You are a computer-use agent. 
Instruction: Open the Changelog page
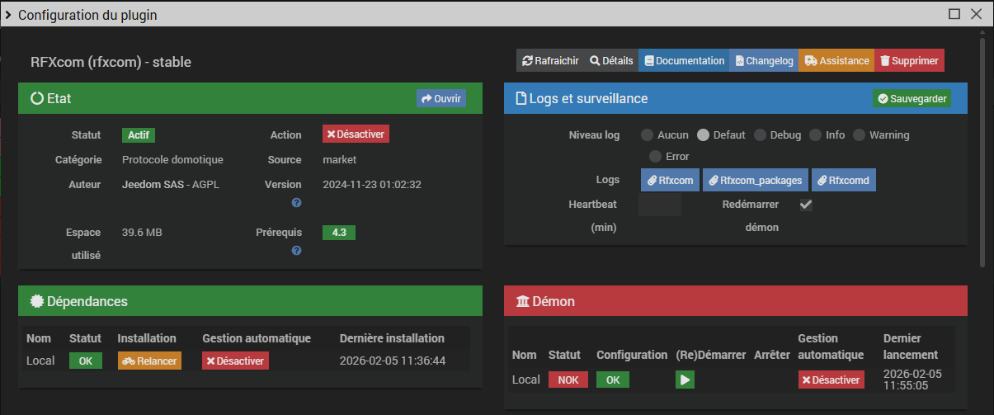(764, 61)
